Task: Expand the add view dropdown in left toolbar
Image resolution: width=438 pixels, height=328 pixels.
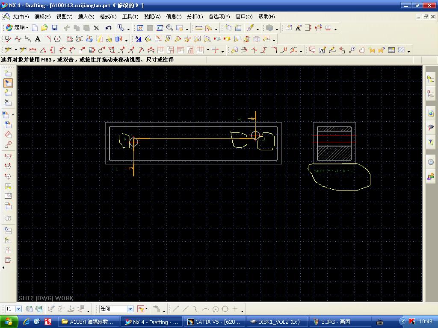Action: tap(13, 115)
